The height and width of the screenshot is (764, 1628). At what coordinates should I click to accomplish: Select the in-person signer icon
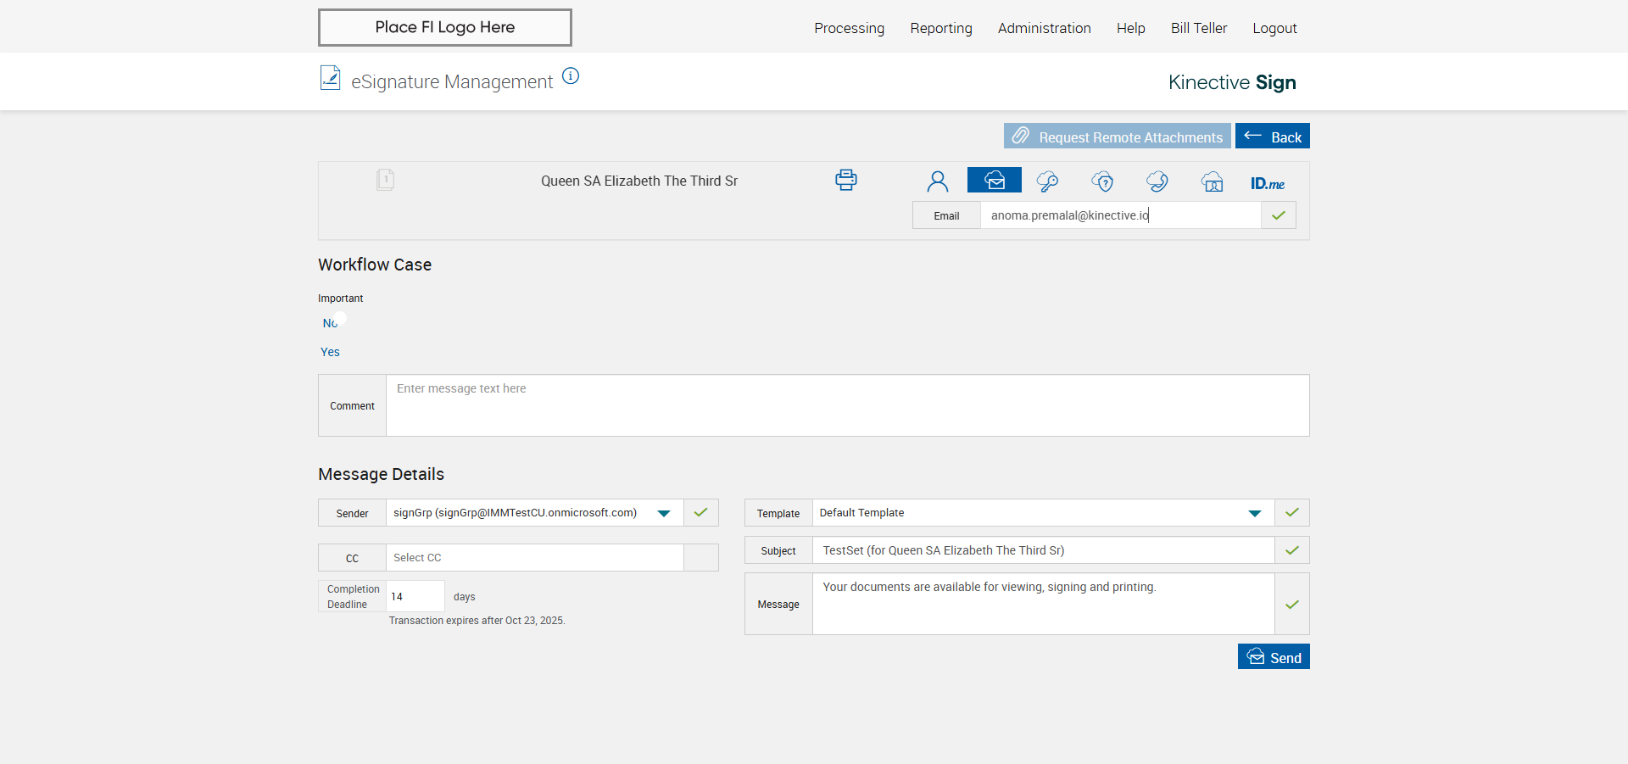point(937,181)
